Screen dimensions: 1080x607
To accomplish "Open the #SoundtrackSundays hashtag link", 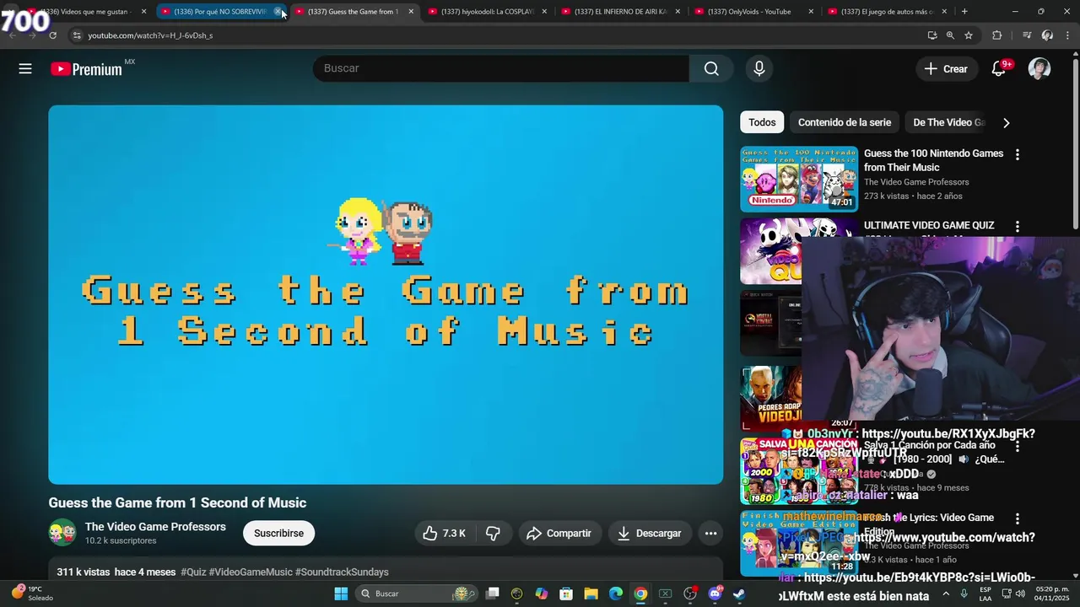I will [342, 572].
